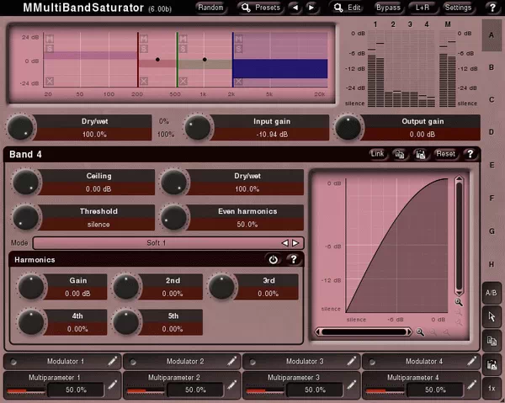Image resolution: width=505 pixels, height=403 pixels.
Task: Click the right sidebar copy icon
Action: 492,341
